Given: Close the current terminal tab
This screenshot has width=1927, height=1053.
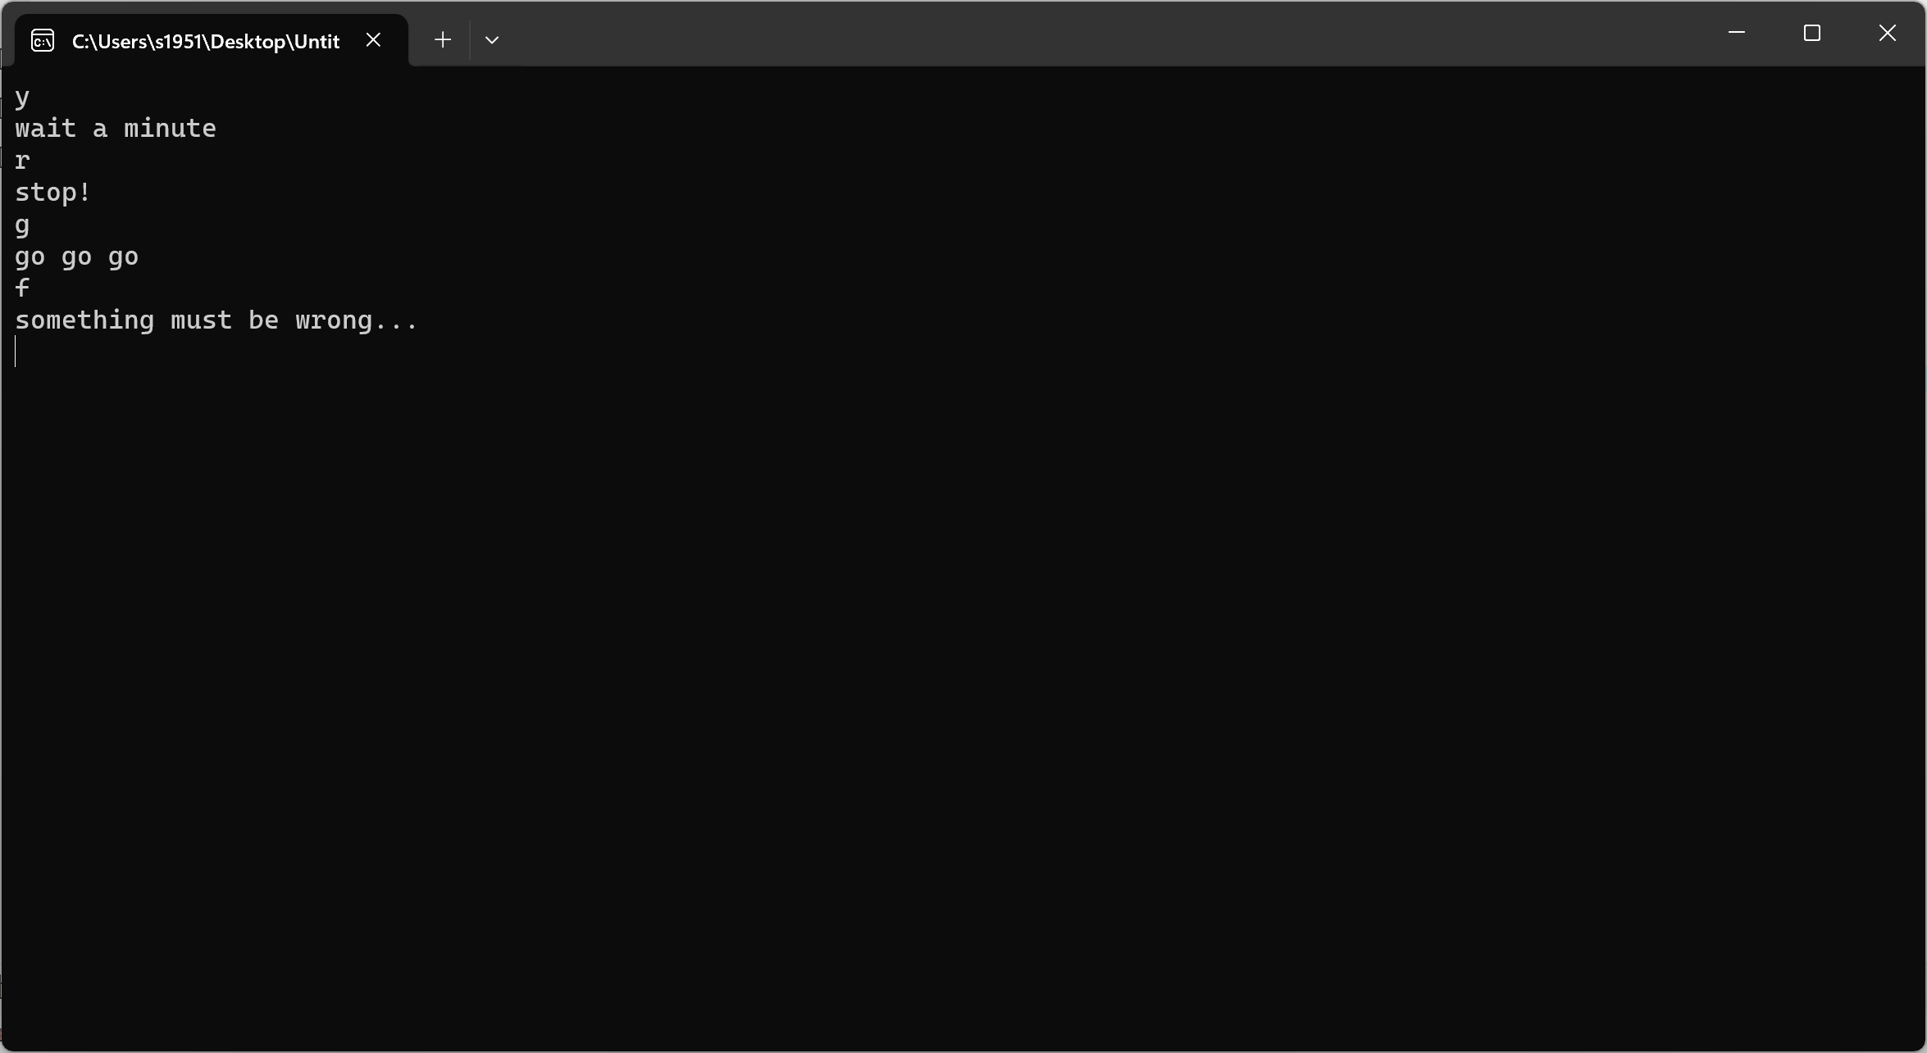Looking at the screenshot, I should point(373,39).
